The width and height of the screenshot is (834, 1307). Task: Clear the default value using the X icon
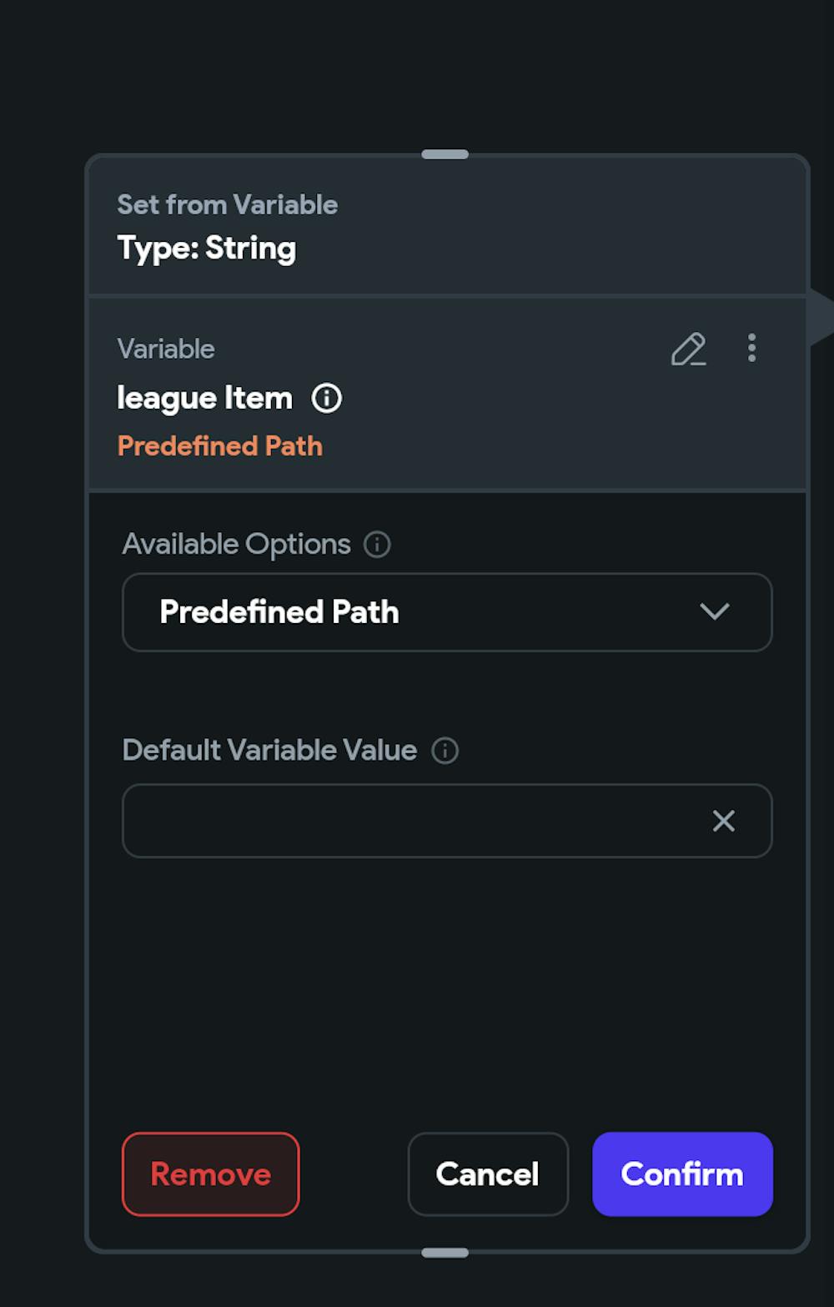(x=723, y=822)
